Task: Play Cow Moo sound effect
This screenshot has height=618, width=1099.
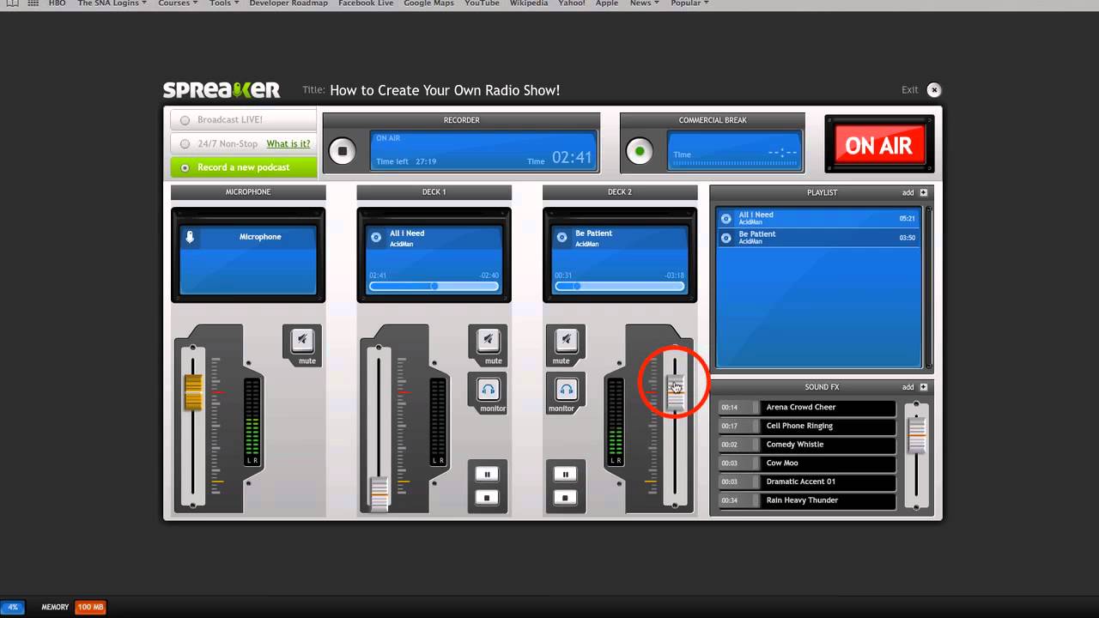Action: pos(807,463)
